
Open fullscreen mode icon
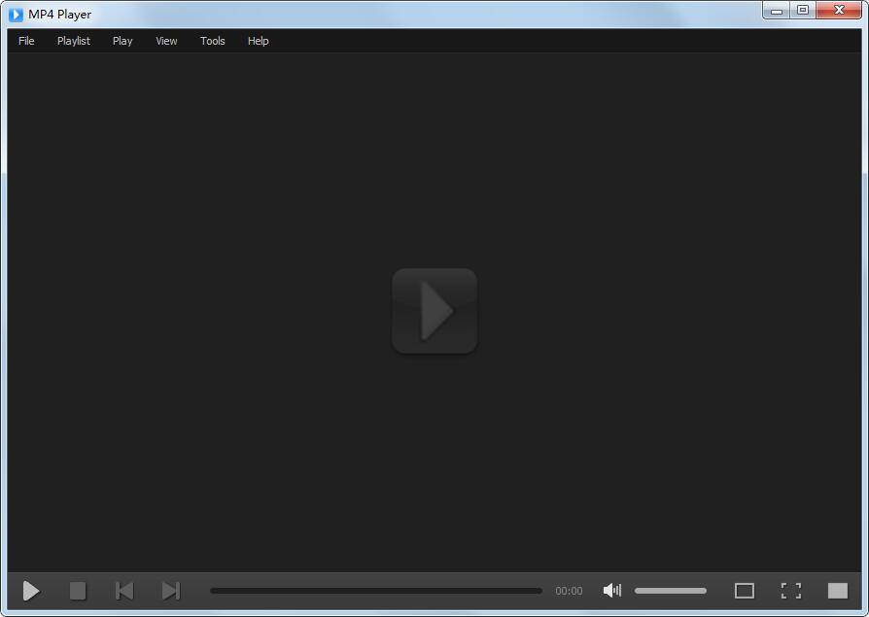790,591
